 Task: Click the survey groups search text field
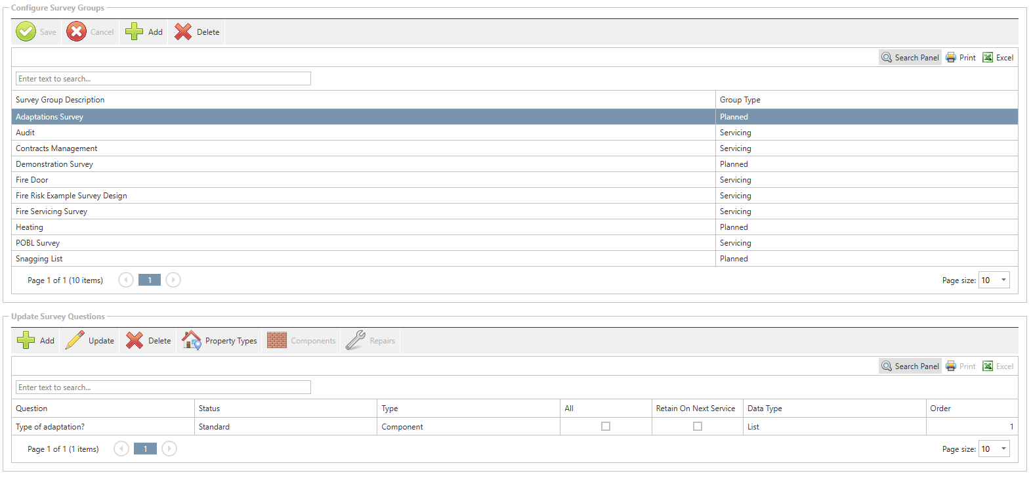click(x=163, y=79)
